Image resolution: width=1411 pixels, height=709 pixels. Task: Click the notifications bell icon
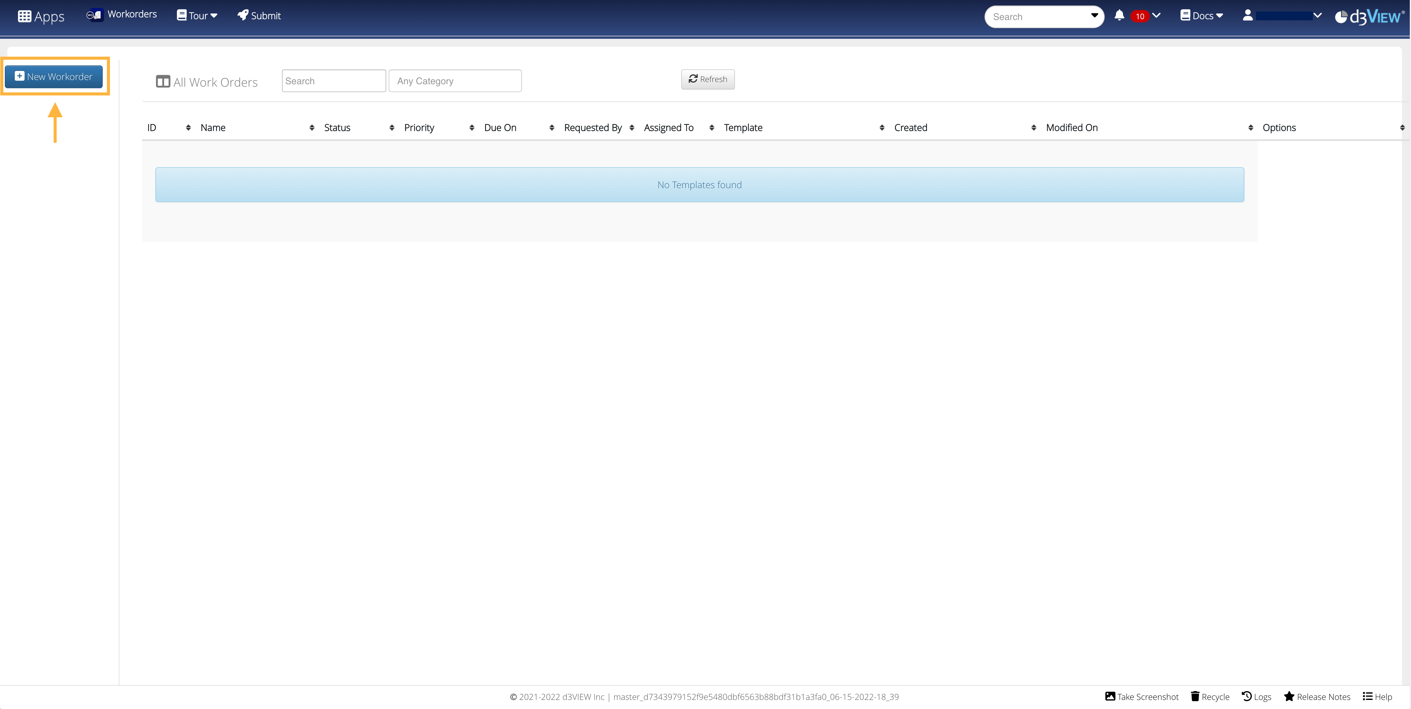click(1119, 16)
